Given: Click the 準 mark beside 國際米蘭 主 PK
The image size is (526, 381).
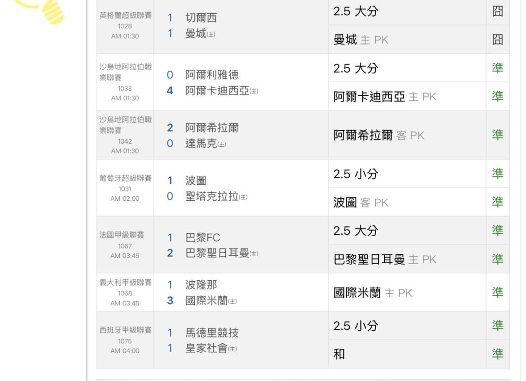Looking at the screenshot, I should coord(497,292).
